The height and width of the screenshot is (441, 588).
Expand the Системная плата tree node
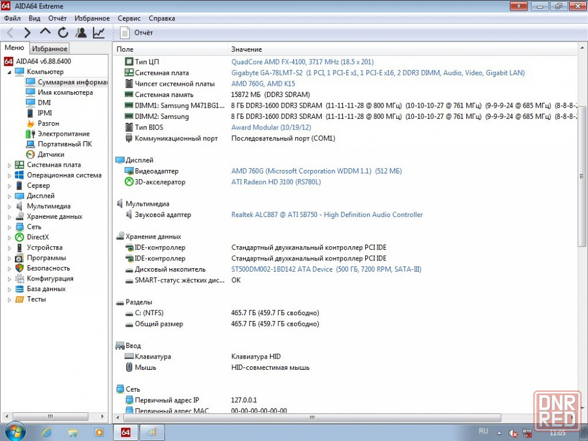click(x=9, y=165)
